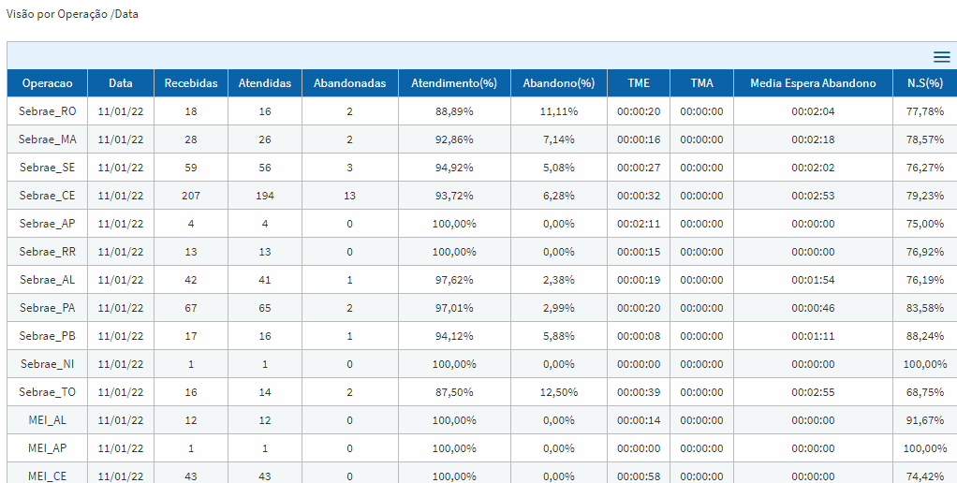Select the Sebrae_PA operation cell
957x483 pixels.
coord(48,308)
